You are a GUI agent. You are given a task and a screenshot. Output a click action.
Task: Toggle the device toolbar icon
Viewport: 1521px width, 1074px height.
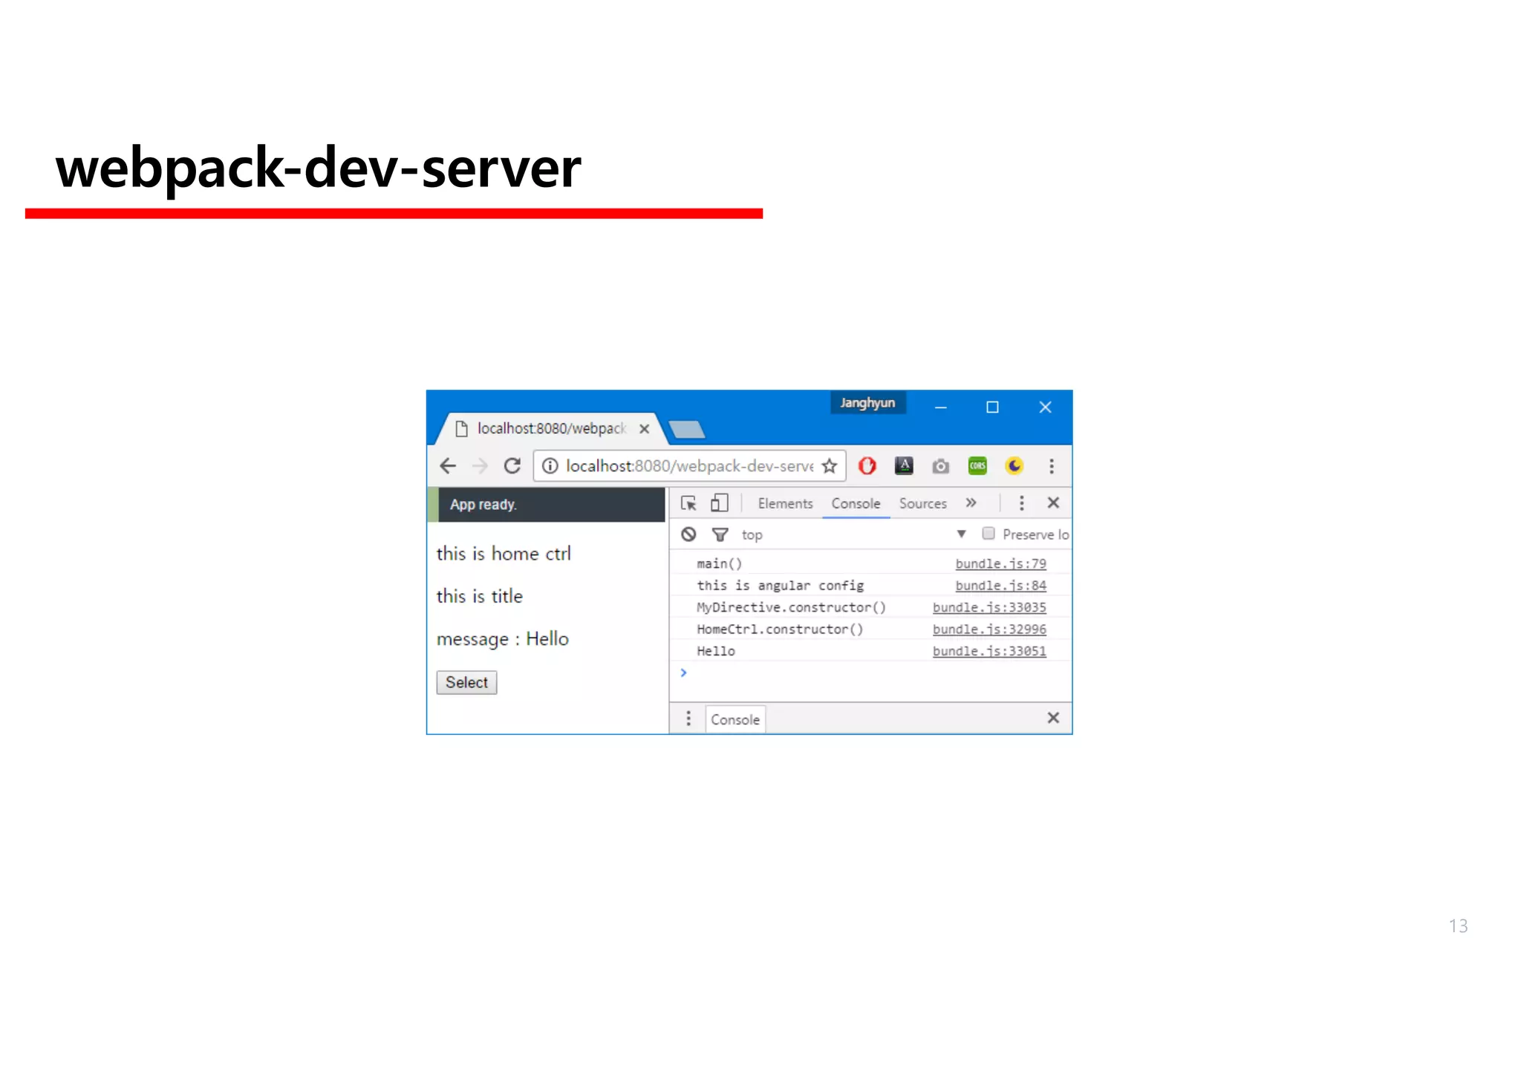719,503
